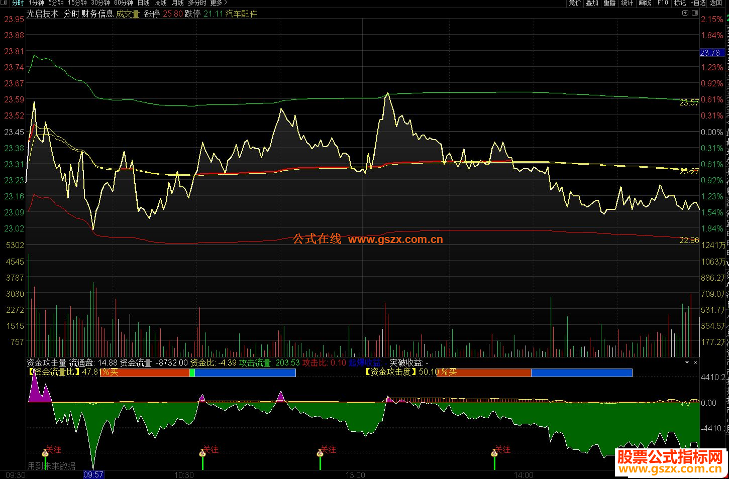Click the 09:30 time axis label
Image resolution: width=729 pixels, height=479 pixels.
[x=16, y=474]
